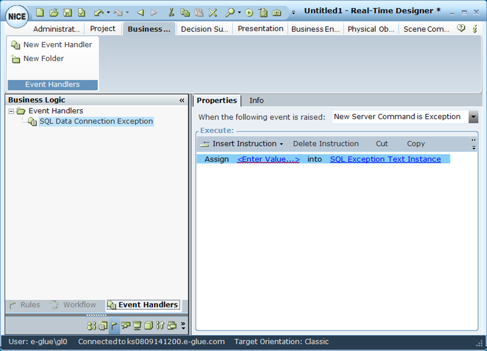Switch to the Info tab
The height and width of the screenshot is (351, 487).
(256, 100)
